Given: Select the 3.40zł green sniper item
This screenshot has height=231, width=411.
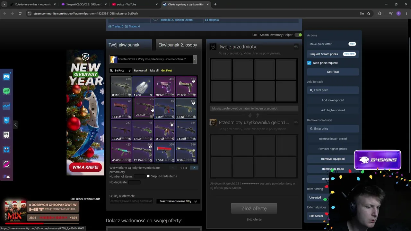Looking at the screenshot, I should click(143, 130).
